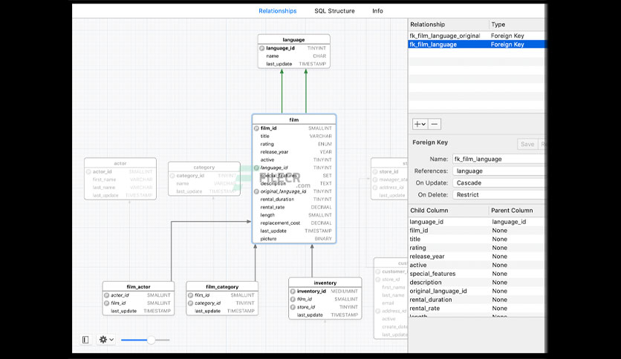Open the Info tab
The height and width of the screenshot is (359, 621).
pyautogui.click(x=377, y=11)
